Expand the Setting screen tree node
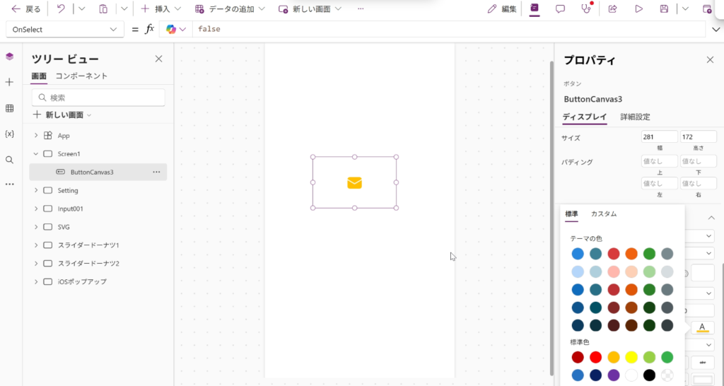This screenshot has width=724, height=386. point(36,190)
